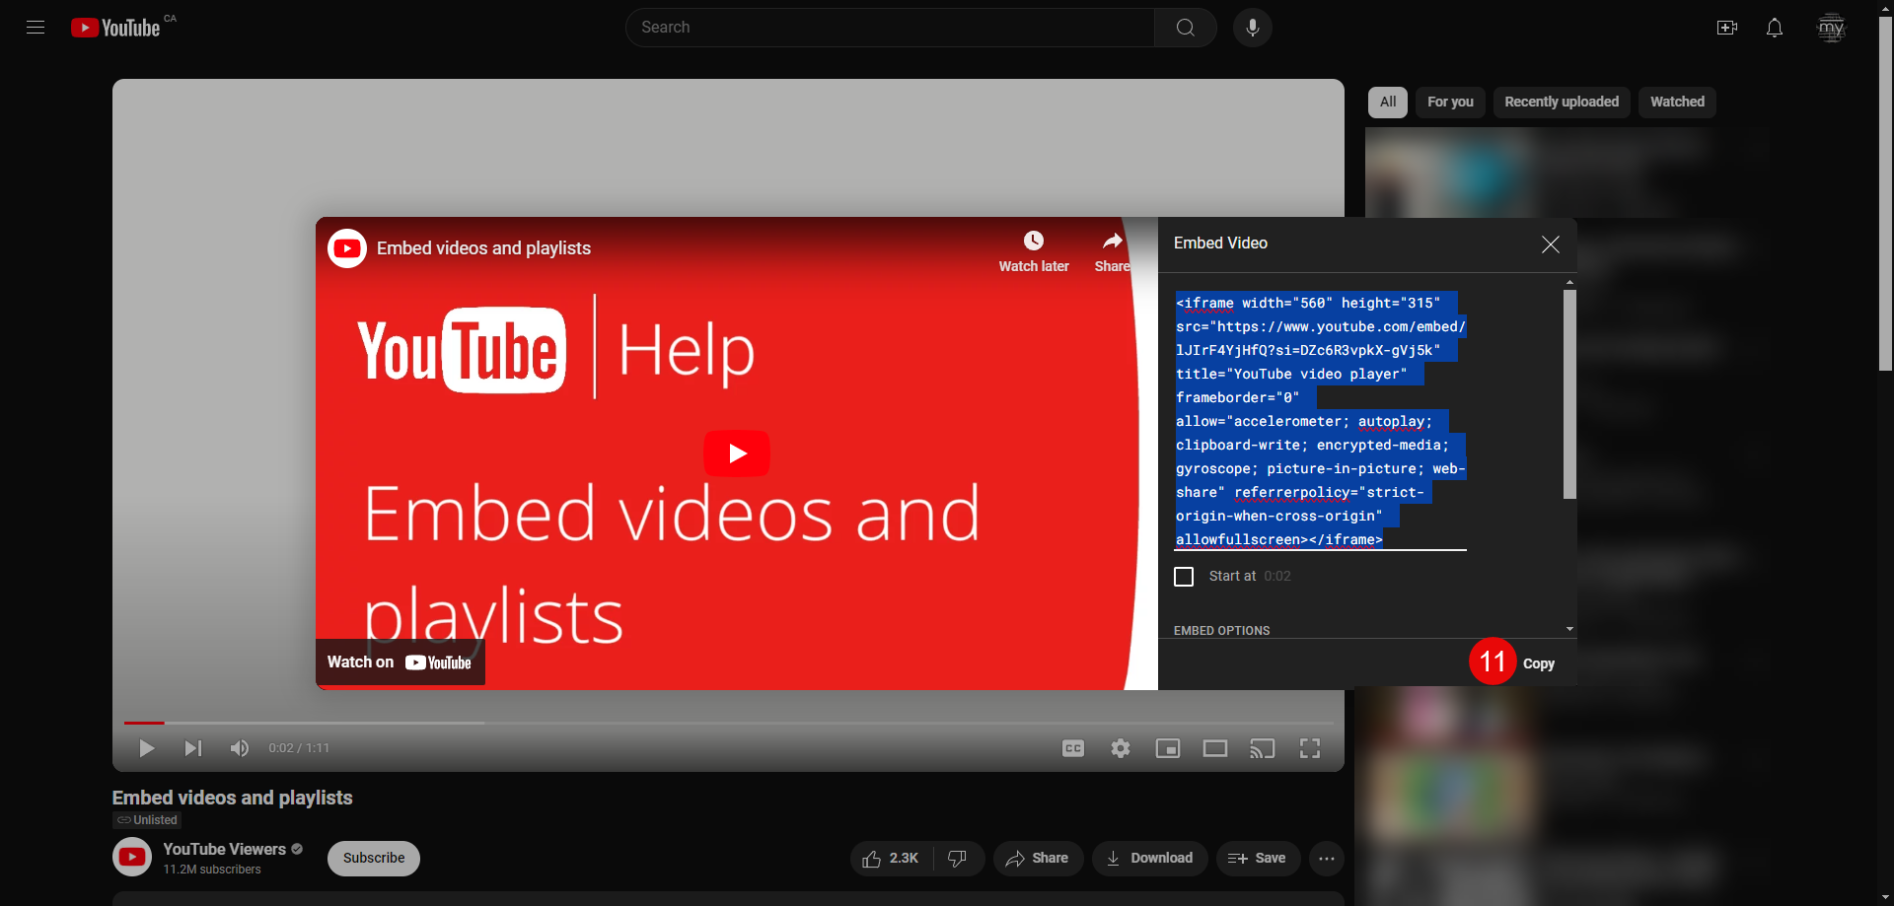
Task: Enable the Start at checkbox
Action: coord(1184,577)
